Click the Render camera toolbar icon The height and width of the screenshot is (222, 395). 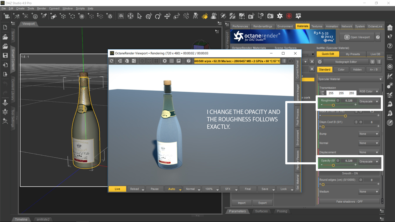pyautogui.click(x=270, y=16)
